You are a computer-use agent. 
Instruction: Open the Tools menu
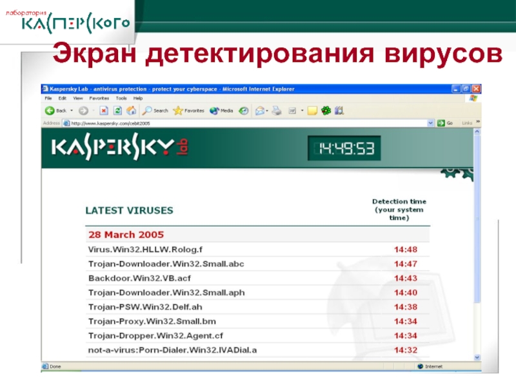pyautogui.click(x=121, y=98)
